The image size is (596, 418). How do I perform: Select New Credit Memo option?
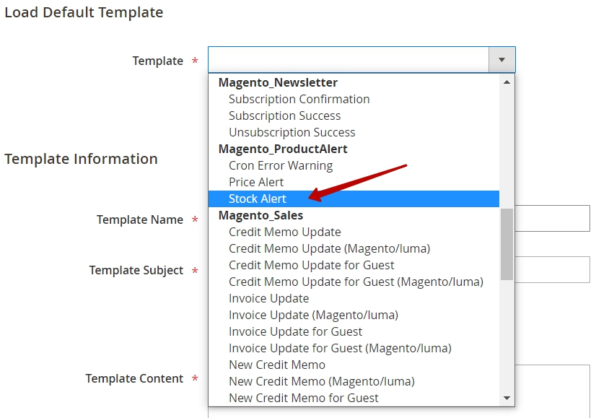point(354,365)
